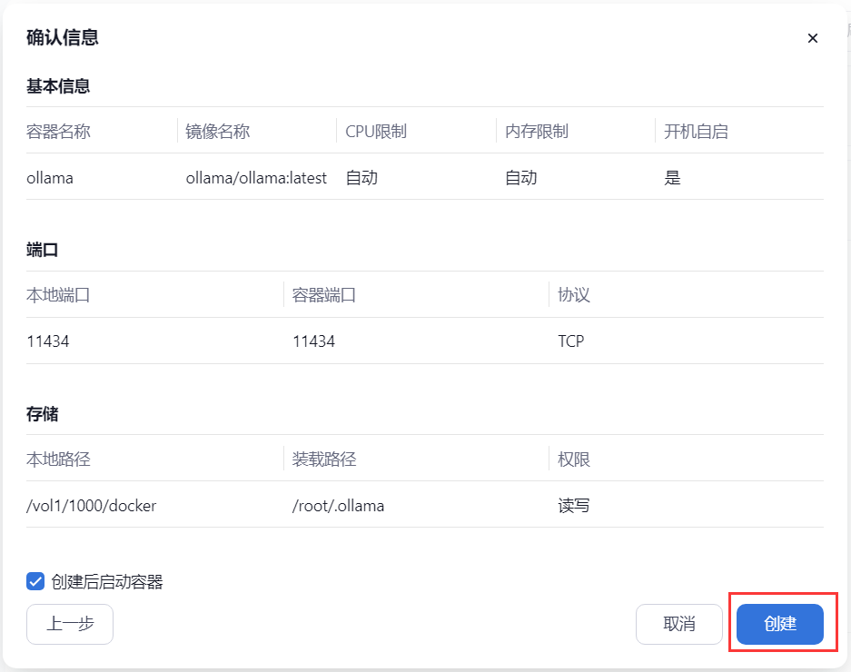Click the 本地端口 column header
851x672 pixels.
(x=58, y=295)
